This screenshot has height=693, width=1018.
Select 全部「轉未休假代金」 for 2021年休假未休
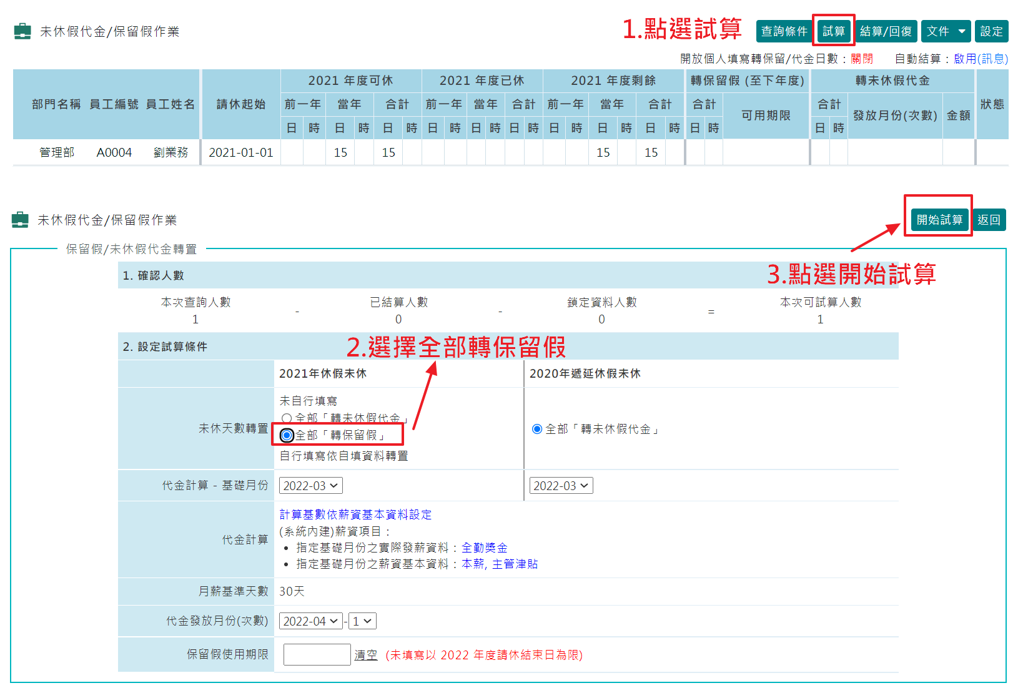(x=287, y=418)
